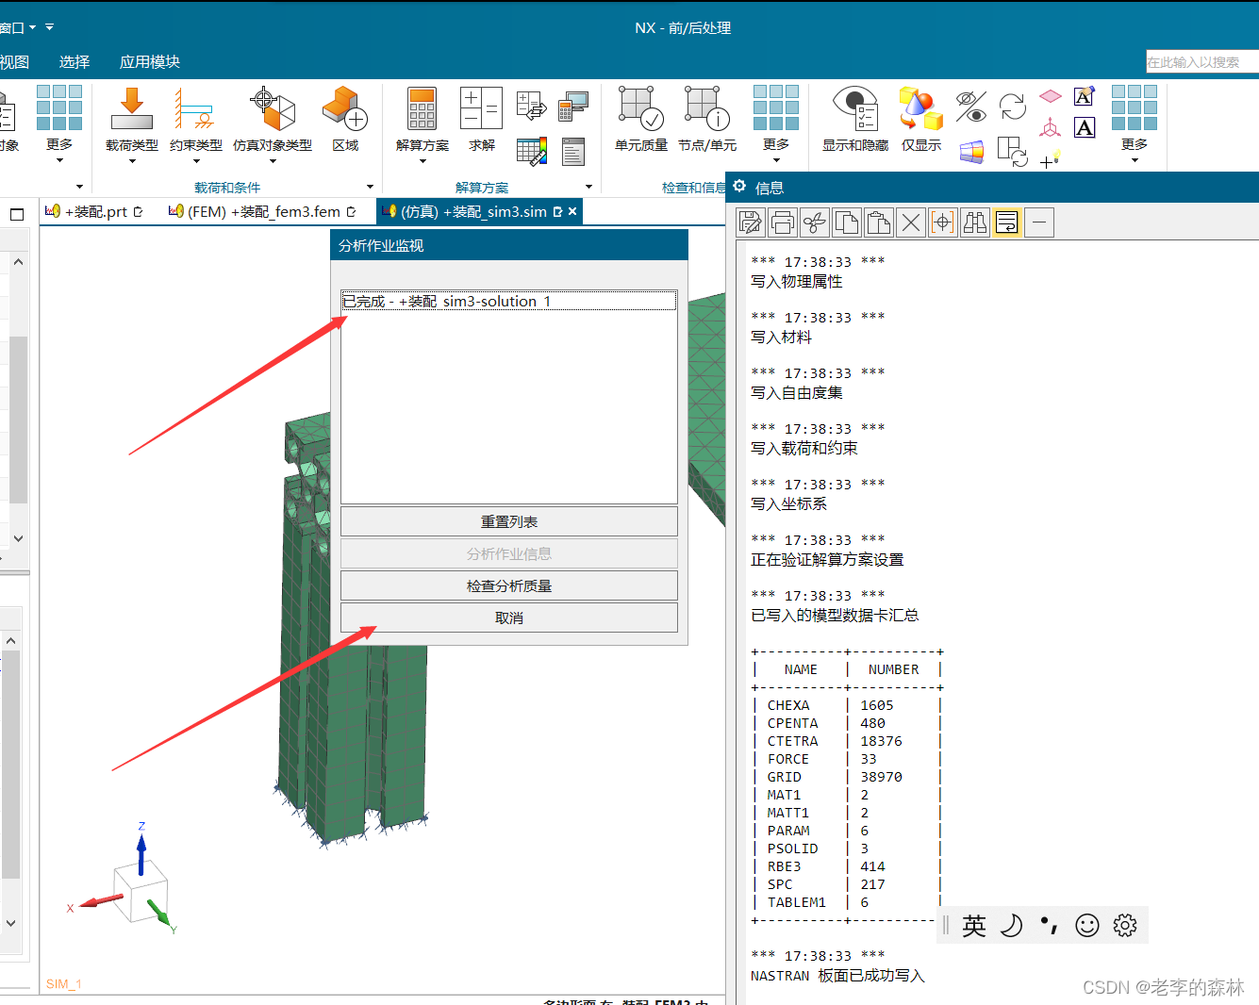Click the moon icon on IME bar
Image resolution: width=1259 pixels, height=1005 pixels.
tap(1011, 926)
